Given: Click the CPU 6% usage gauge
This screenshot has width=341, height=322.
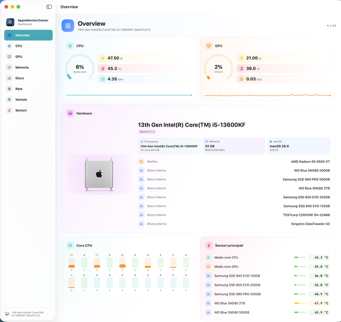Looking at the screenshot, I should (x=80, y=68).
